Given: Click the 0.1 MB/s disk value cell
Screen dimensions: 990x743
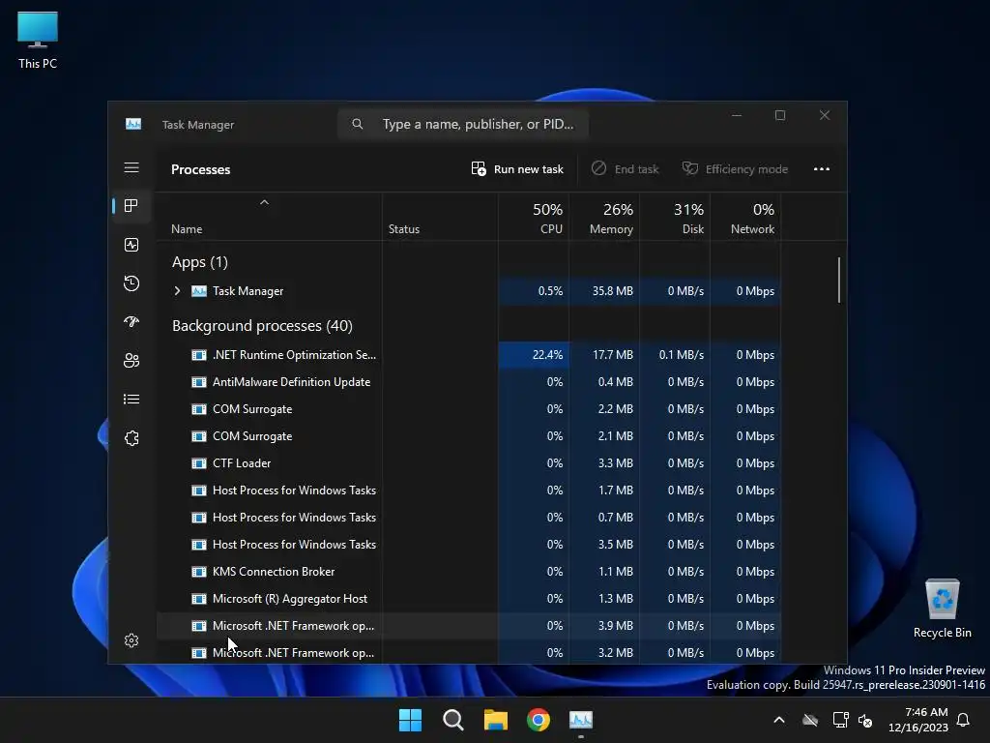Looking at the screenshot, I should (x=675, y=354).
